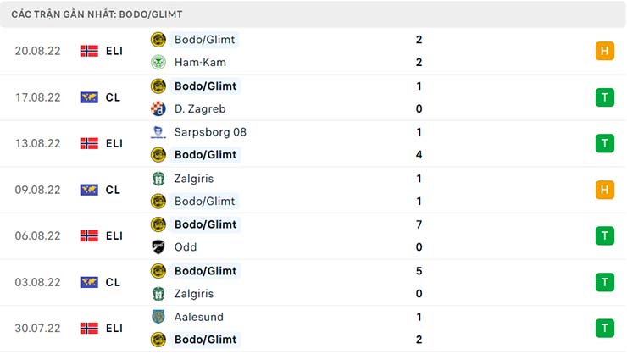Click the orange H badge for 09.08.22 match
The height and width of the screenshot is (354, 627).
pyautogui.click(x=604, y=190)
